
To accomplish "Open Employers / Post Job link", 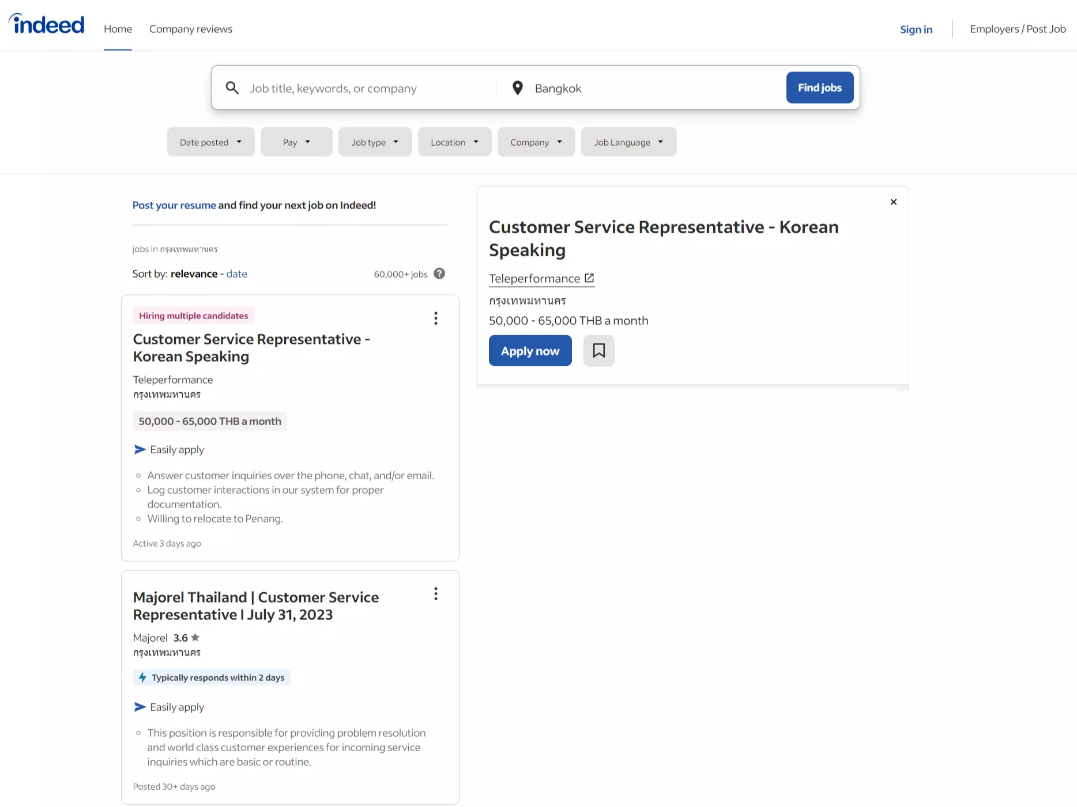I will tap(1018, 29).
